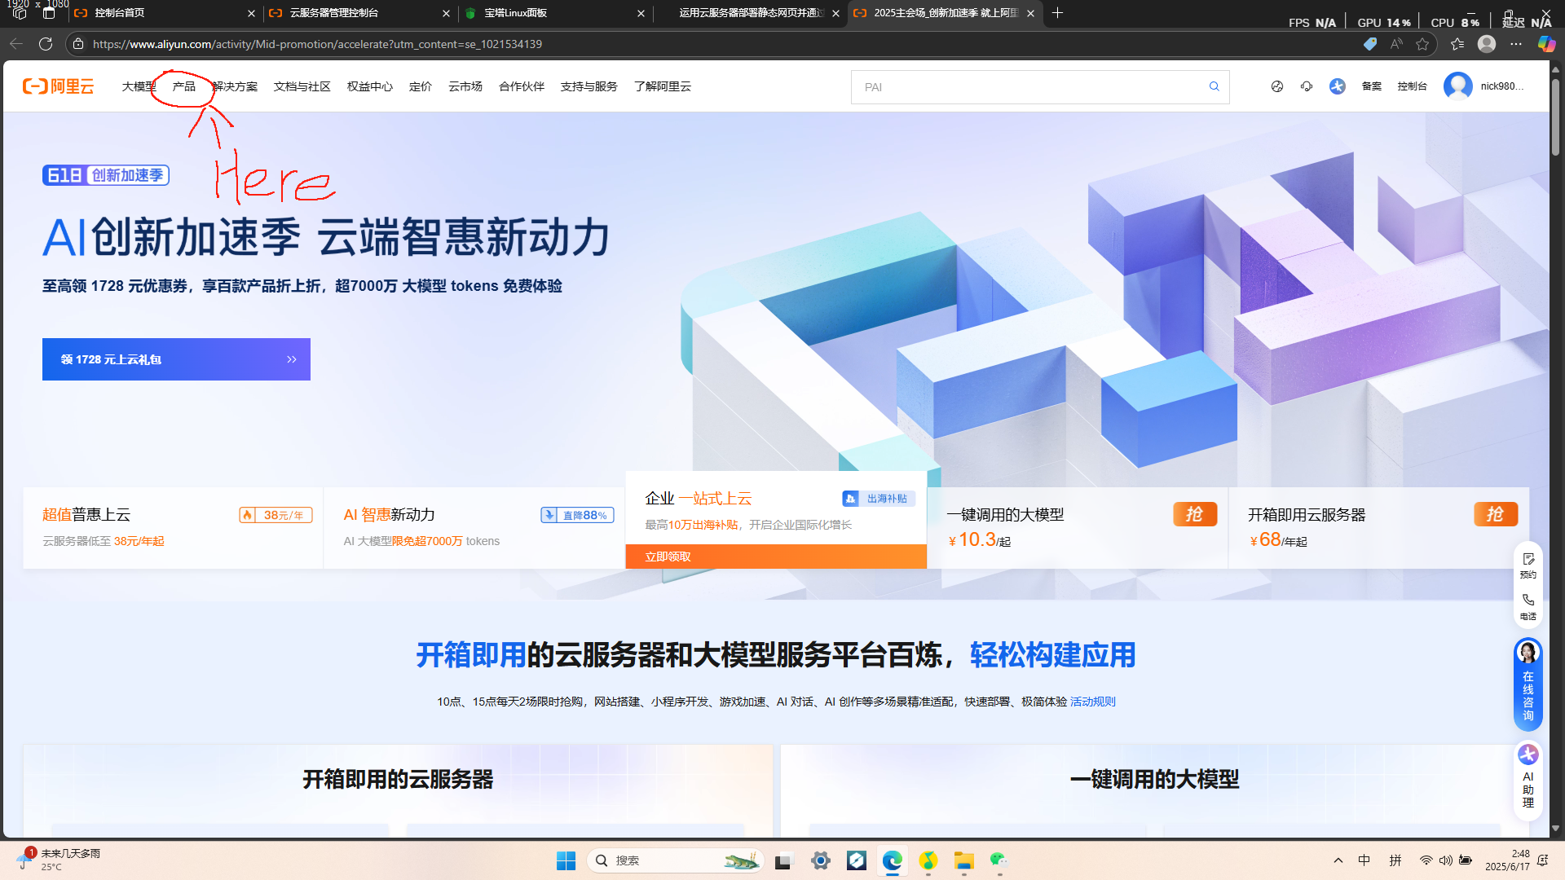
Task: Click the search magnifier icon in PAI box
Action: (1214, 86)
